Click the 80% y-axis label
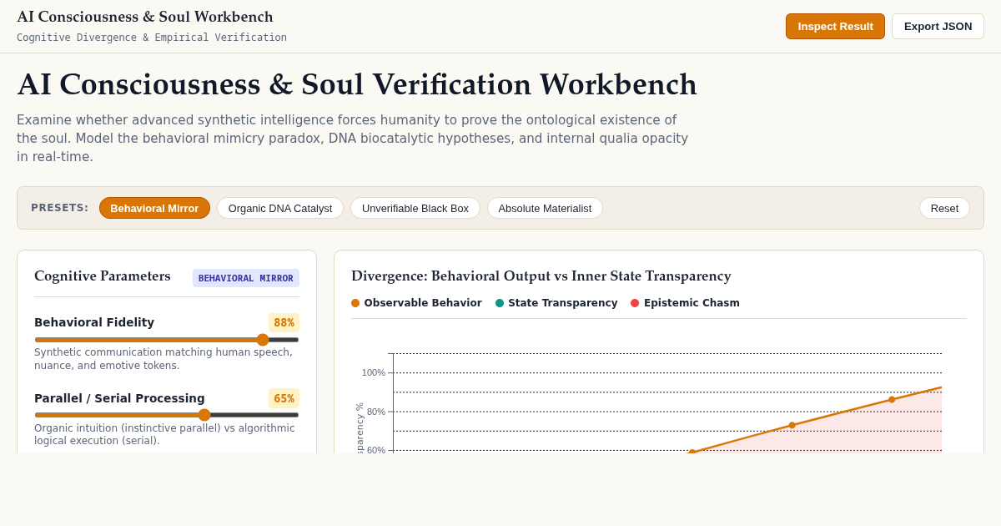The height and width of the screenshot is (526, 1001). click(x=376, y=412)
